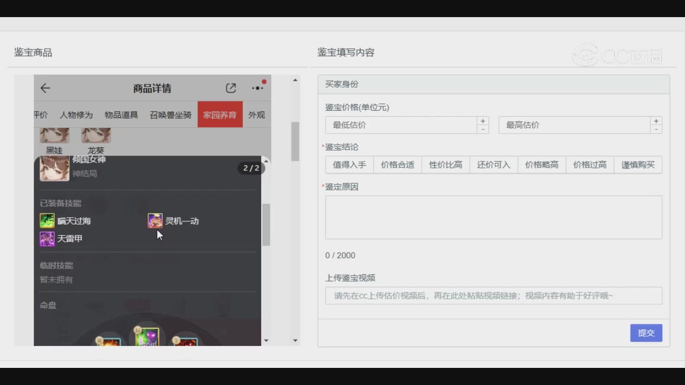This screenshot has width=685, height=385.
Task: Click the 倾国女神 portrait
Action: (55, 168)
